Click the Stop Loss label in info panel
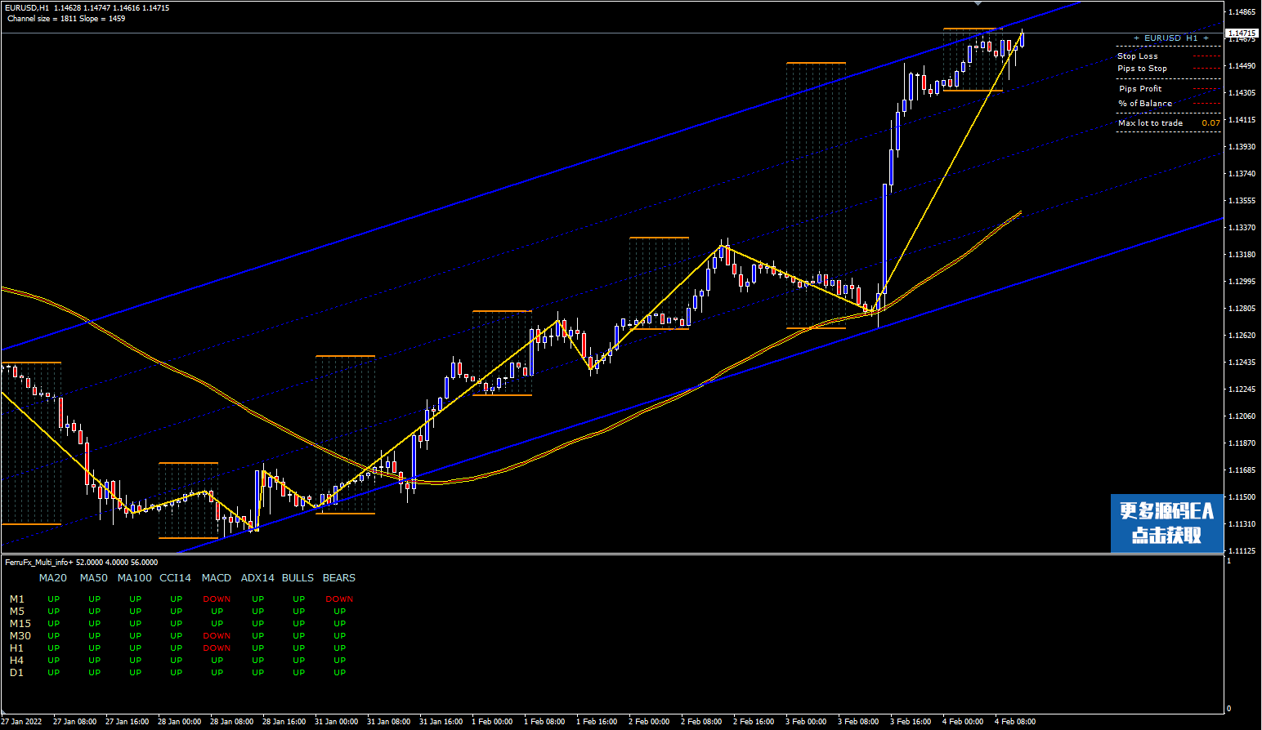The image size is (1262, 730). pos(1137,56)
